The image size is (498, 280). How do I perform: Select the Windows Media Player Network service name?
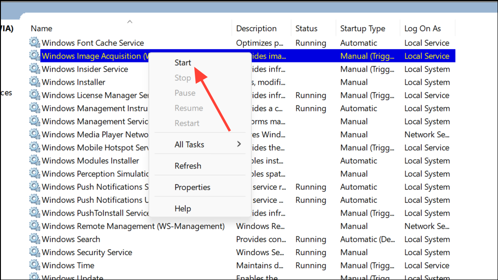(x=95, y=134)
